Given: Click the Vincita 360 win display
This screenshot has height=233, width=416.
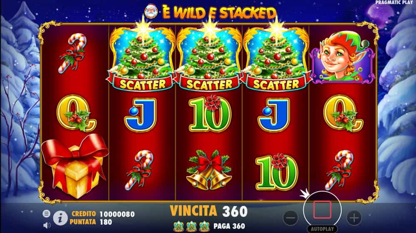Looking at the screenshot, I should pos(209,211).
